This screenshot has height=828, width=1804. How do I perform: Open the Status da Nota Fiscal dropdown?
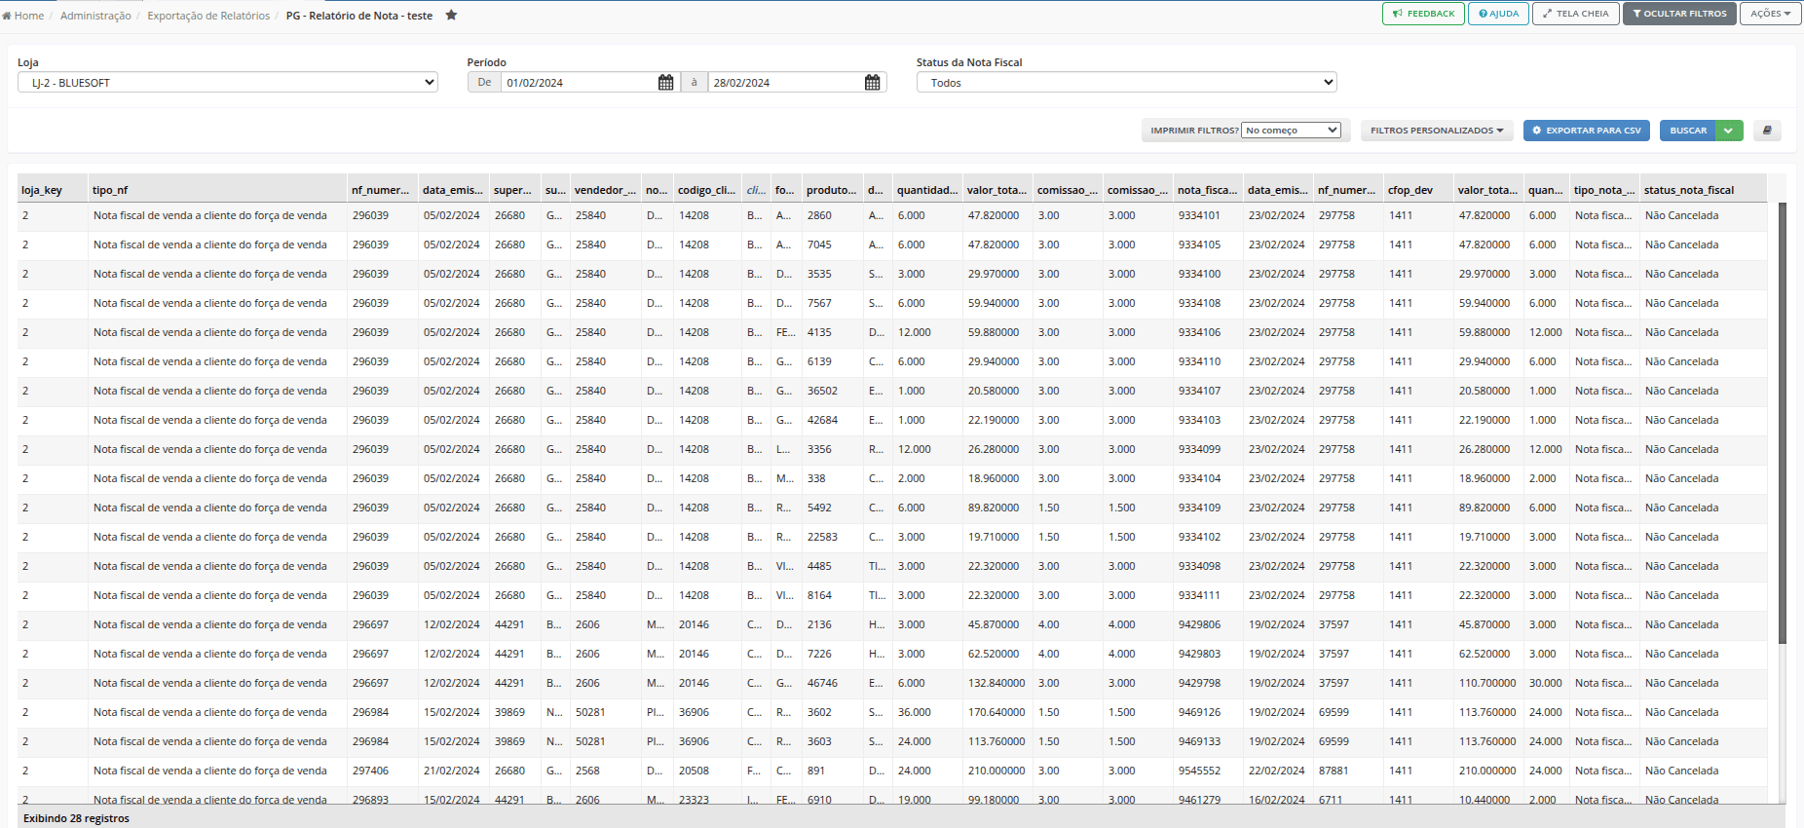[x=1126, y=83]
